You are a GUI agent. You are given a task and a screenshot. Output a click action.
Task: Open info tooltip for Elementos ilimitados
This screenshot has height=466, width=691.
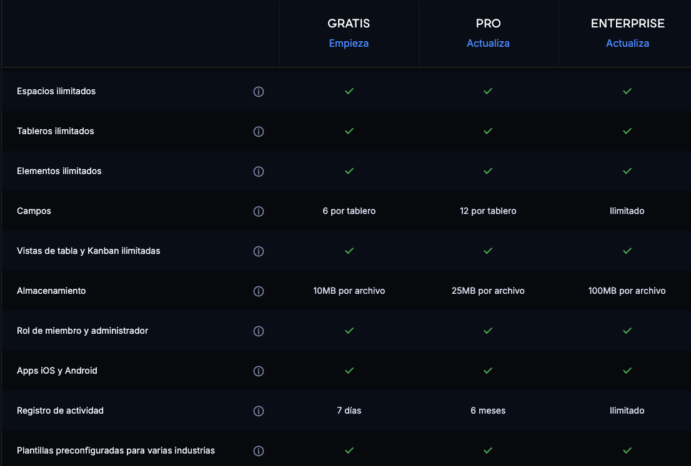tap(259, 172)
